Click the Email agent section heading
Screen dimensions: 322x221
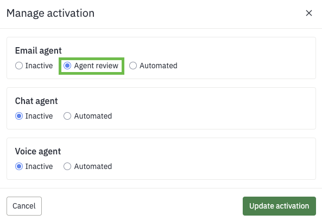tap(39, 51)
